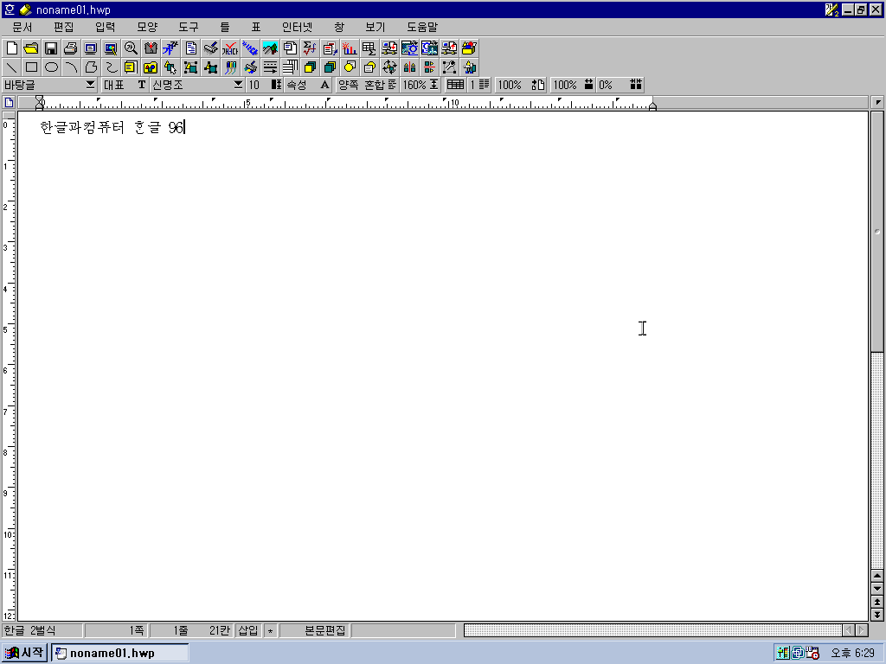Insert a chart with the bar graph icon
This screenshot has width=886, height=664.
350,48
